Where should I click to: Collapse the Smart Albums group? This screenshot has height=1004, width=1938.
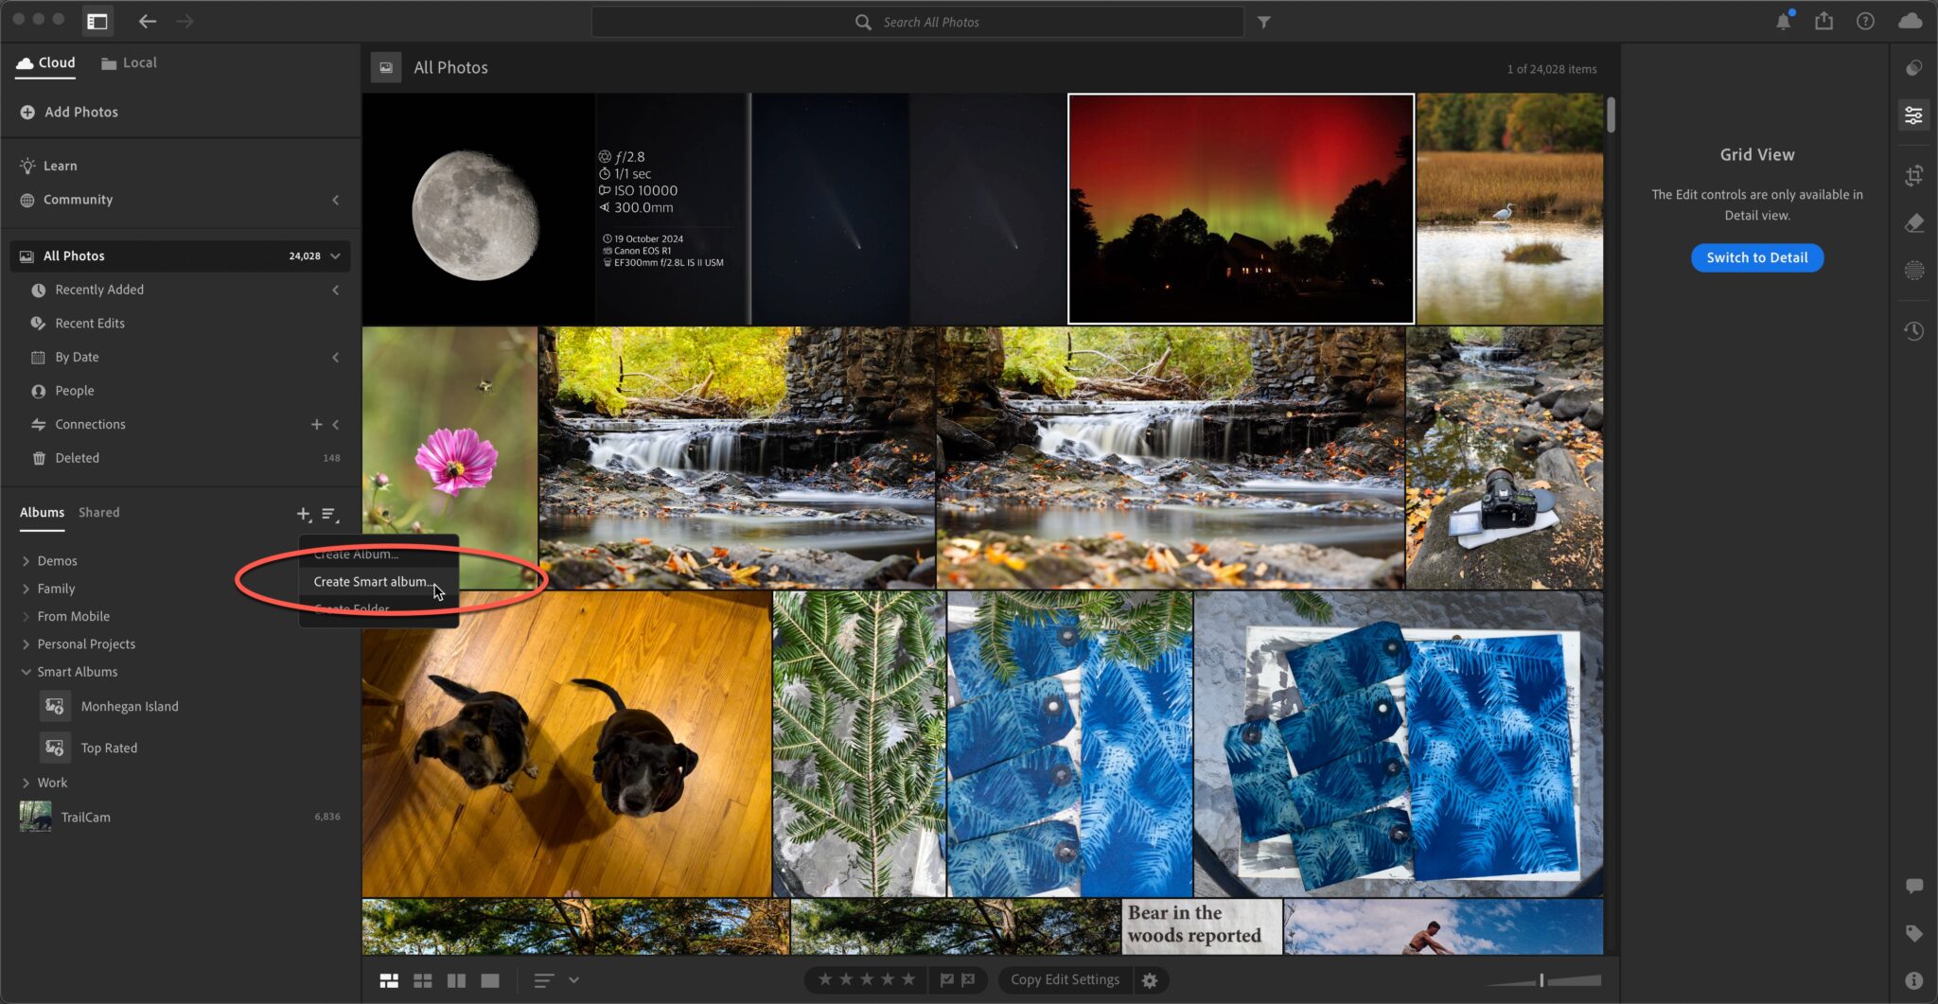[x=26, y=672]
